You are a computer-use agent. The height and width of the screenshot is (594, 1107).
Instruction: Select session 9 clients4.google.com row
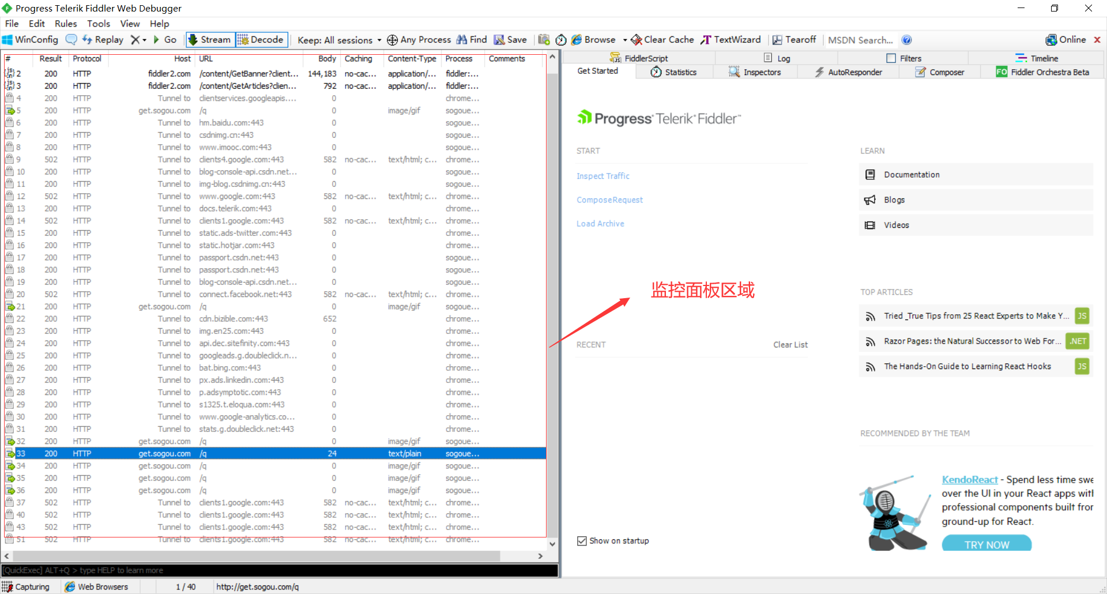tap(274, 159)
